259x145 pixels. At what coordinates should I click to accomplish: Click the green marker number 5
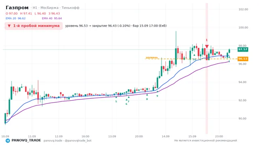tap(116, 101)
